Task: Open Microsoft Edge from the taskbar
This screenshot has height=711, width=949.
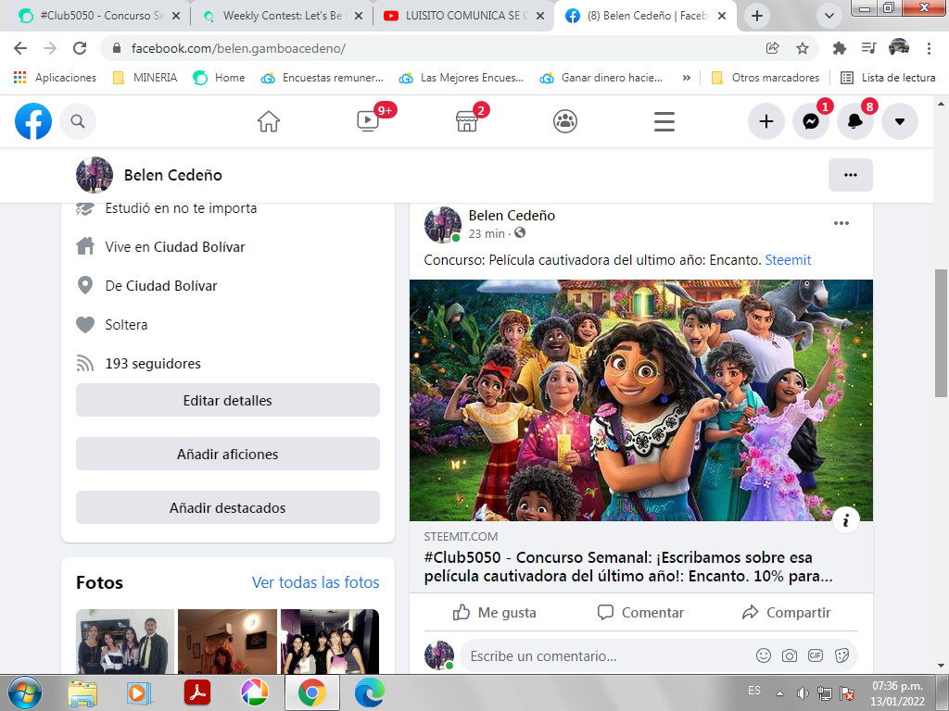Action: point(369,692)
